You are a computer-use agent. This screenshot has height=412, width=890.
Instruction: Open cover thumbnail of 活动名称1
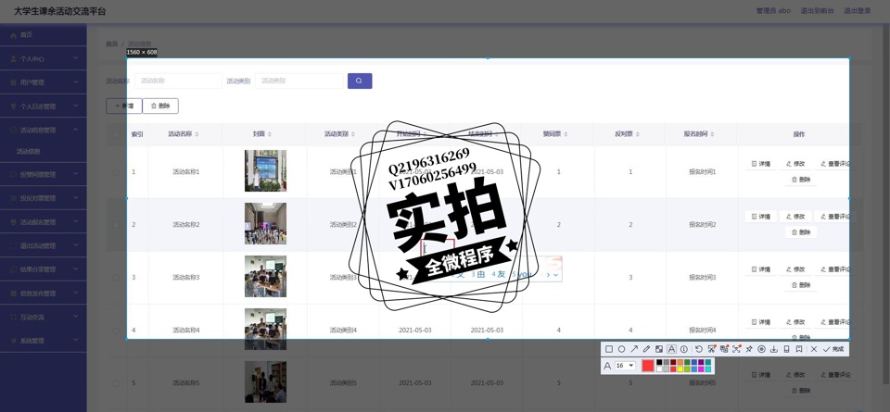(x=266, y=170)
